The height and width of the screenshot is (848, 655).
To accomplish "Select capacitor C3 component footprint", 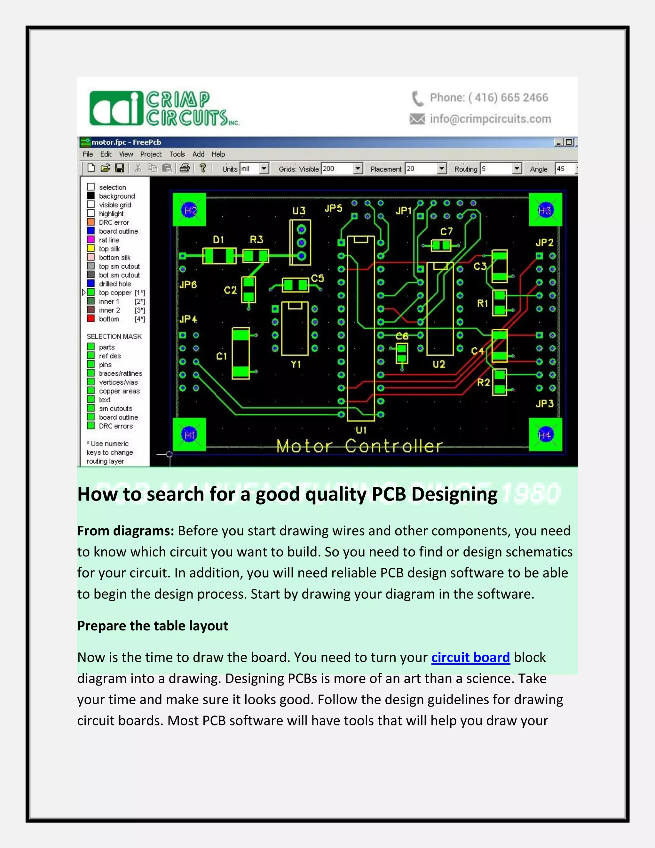I will [x=499, y=266].
